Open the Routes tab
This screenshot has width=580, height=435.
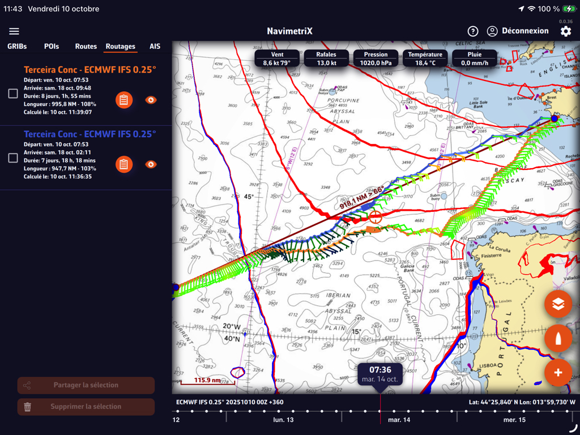pos(86,46)
